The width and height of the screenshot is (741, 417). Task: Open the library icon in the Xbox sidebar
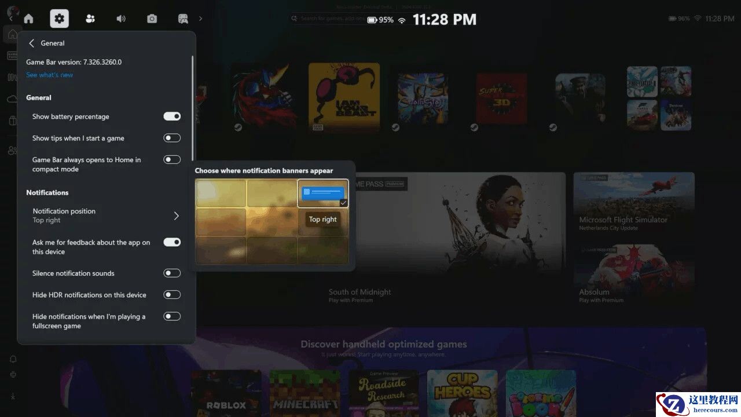12,77
